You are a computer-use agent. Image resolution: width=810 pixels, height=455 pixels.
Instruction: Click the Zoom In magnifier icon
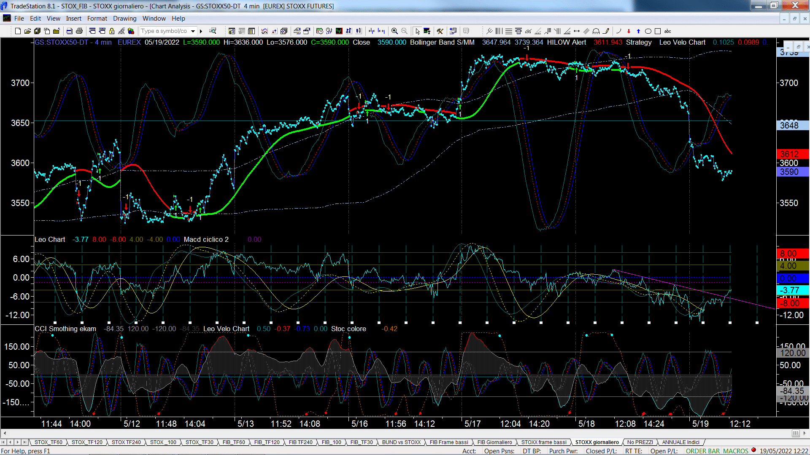tap(394, 31)
